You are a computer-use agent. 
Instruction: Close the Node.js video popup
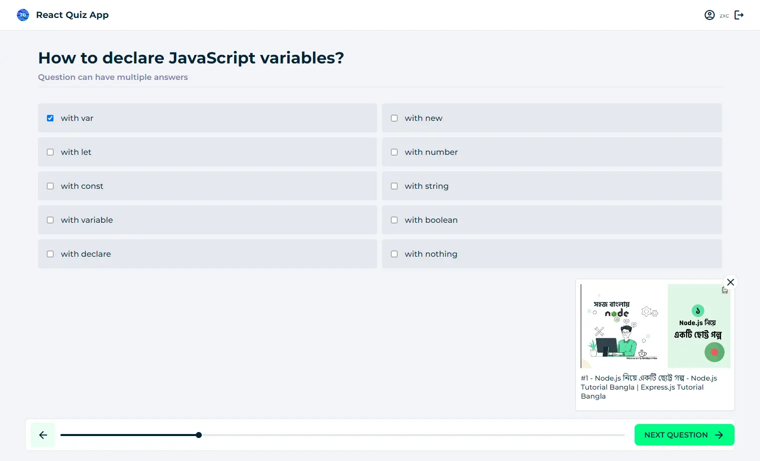tap(731, 282)
